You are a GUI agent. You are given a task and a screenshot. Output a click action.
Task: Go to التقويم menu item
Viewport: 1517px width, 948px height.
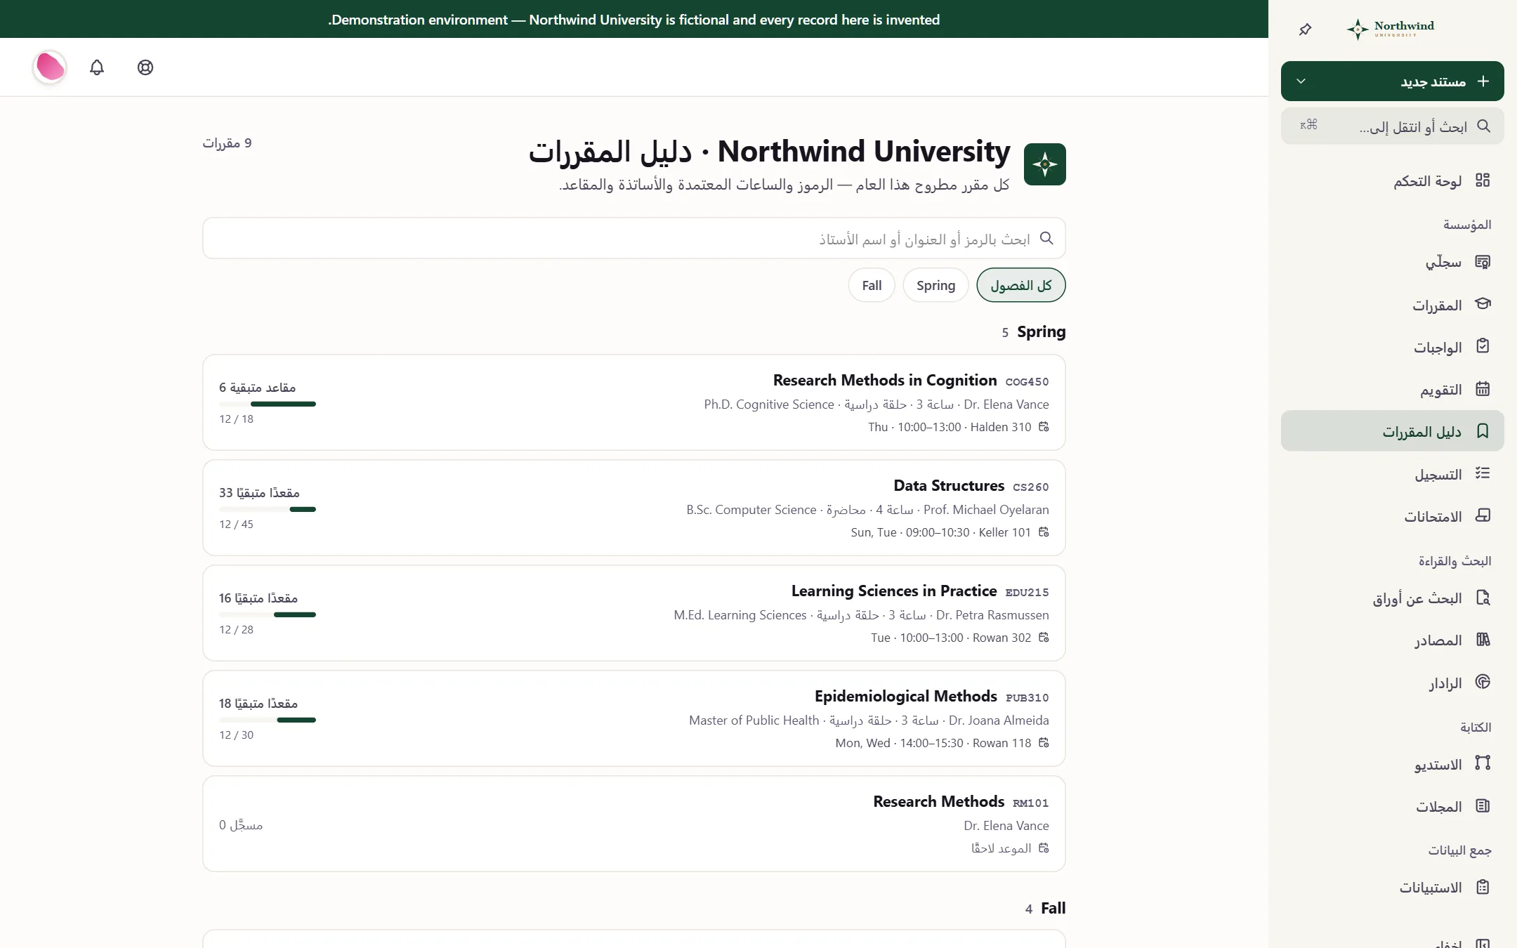(x=1392, y=389)
